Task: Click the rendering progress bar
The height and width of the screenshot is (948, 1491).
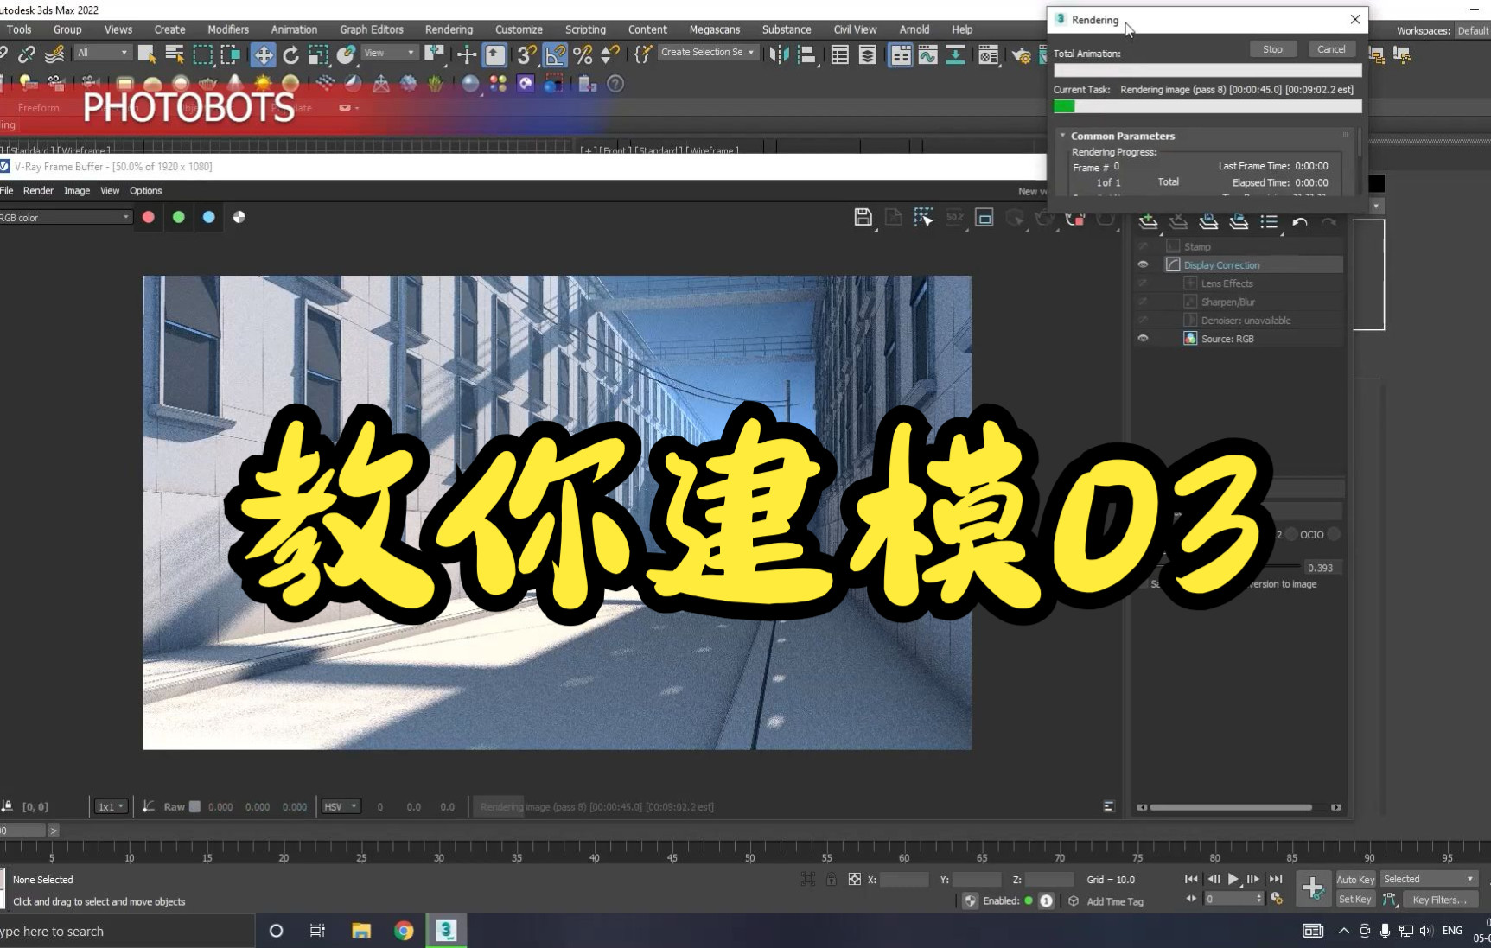Action: [1207, 106]
